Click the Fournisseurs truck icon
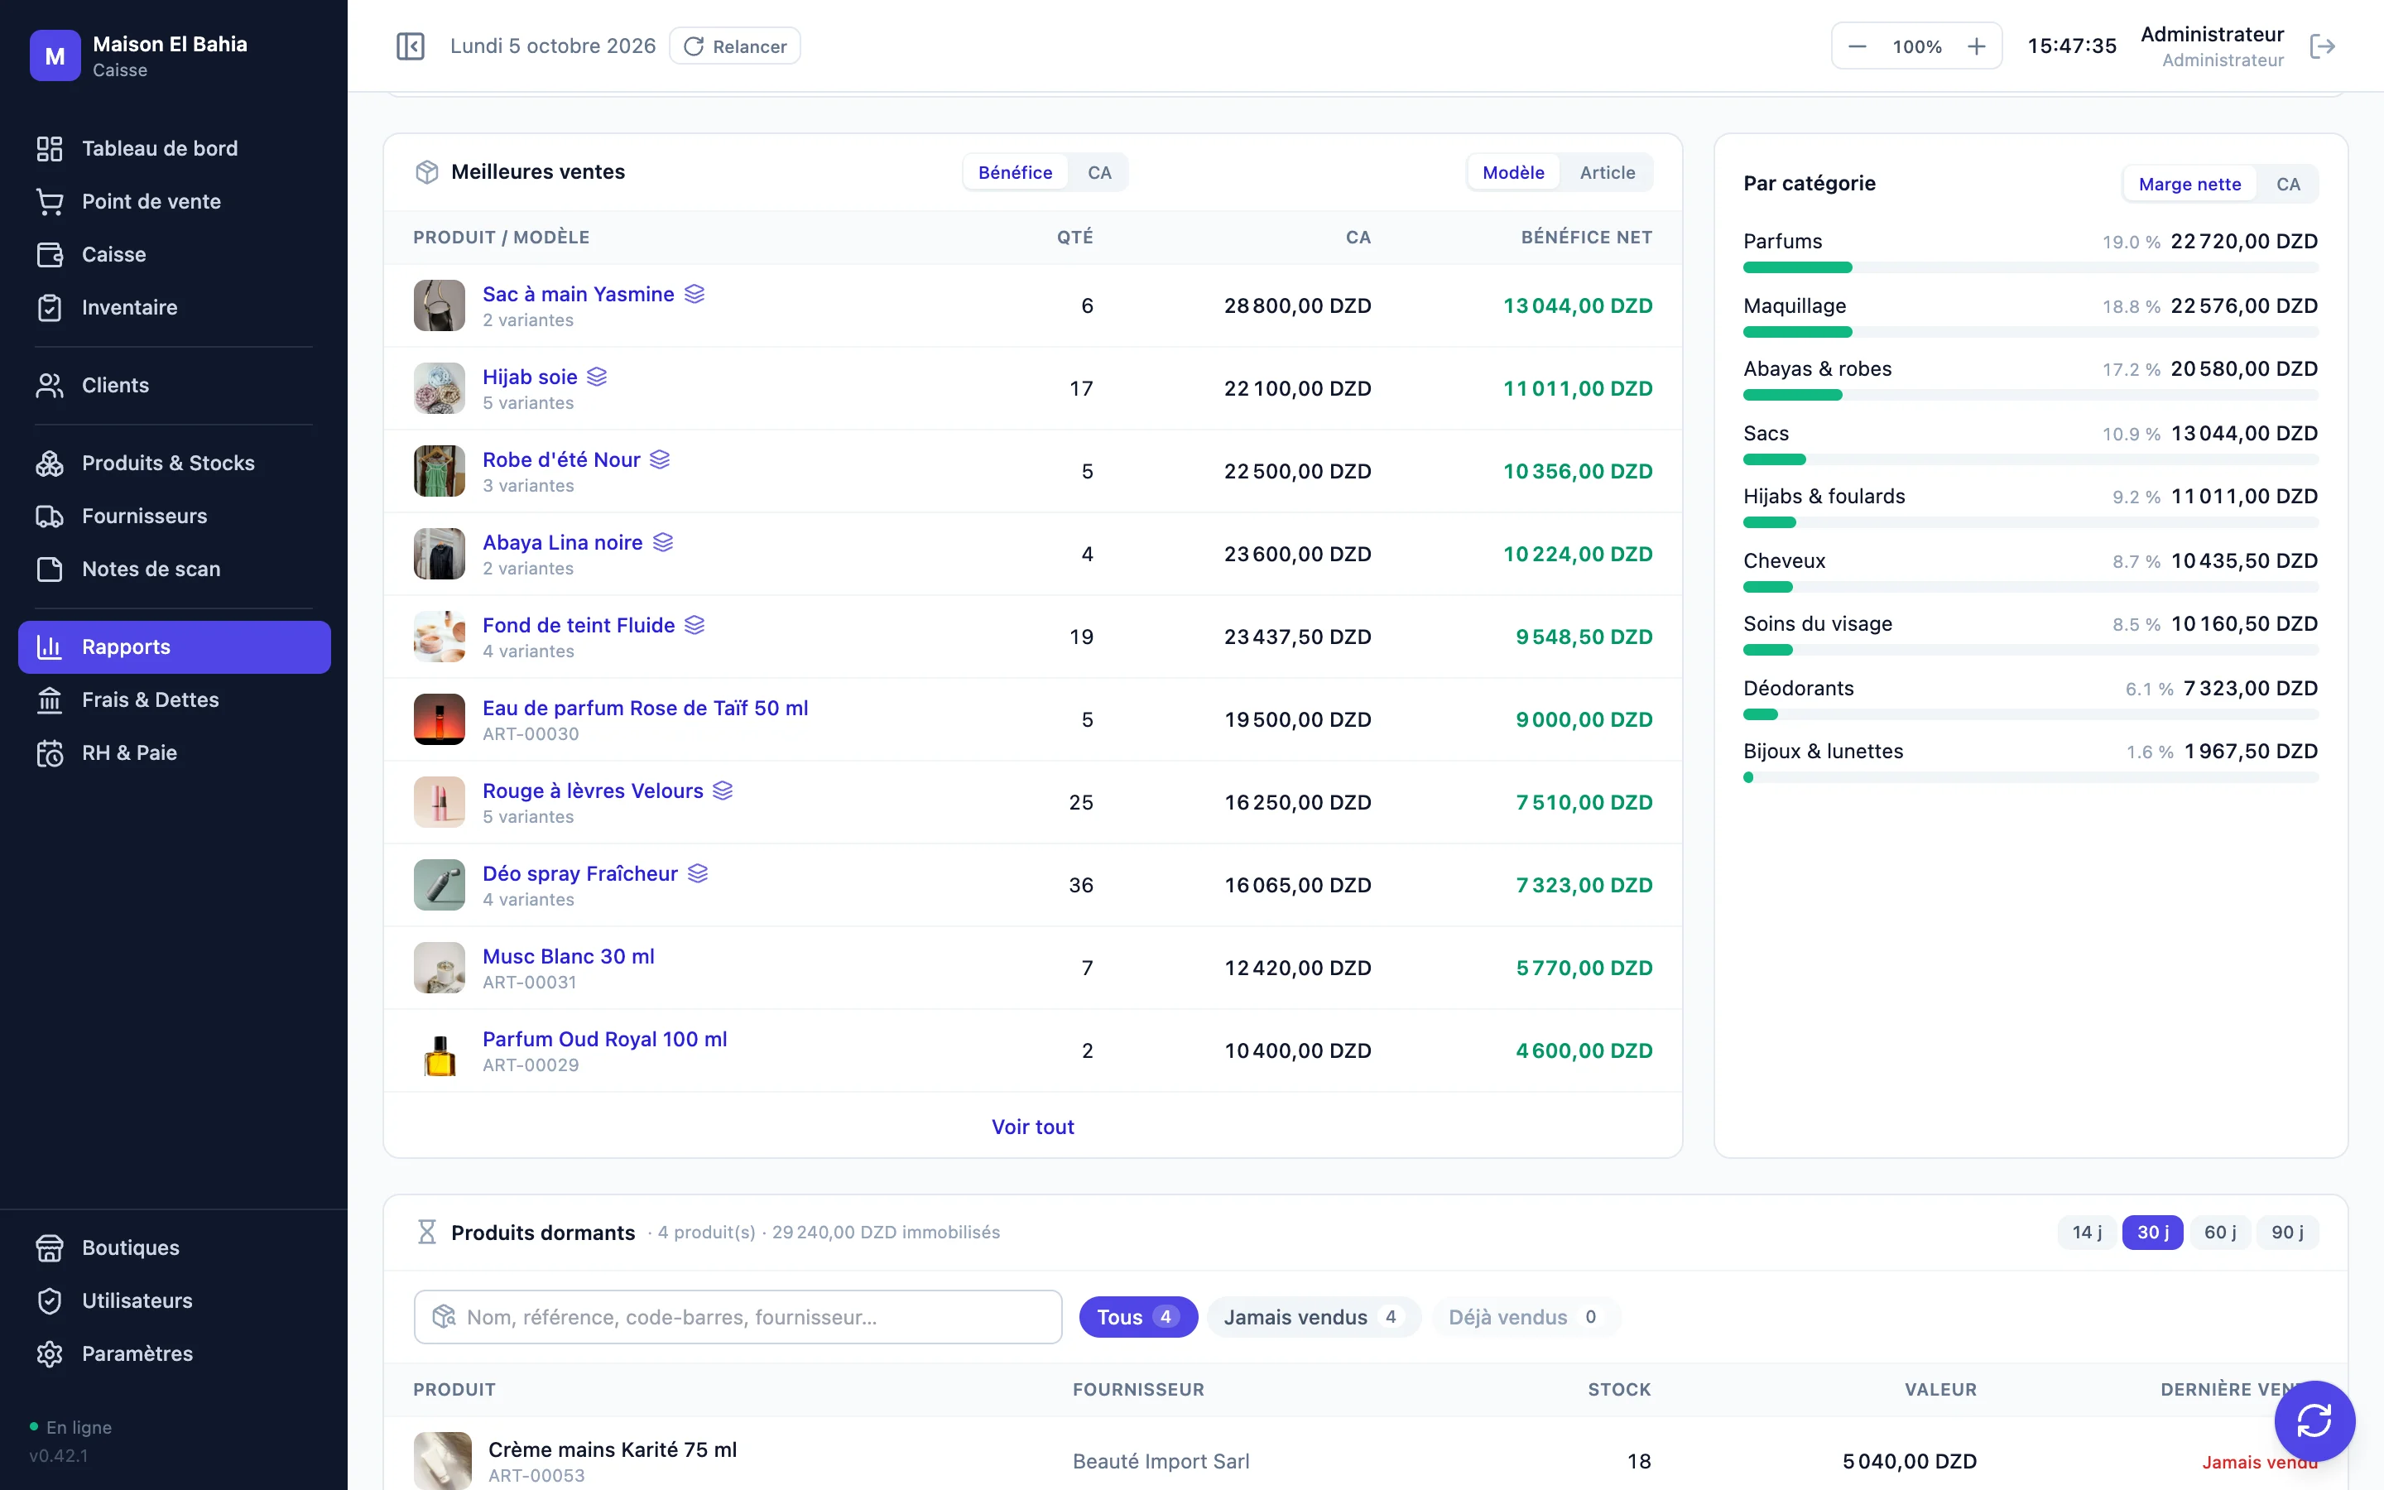The image size is (2384, 1490). coord(50,517)
